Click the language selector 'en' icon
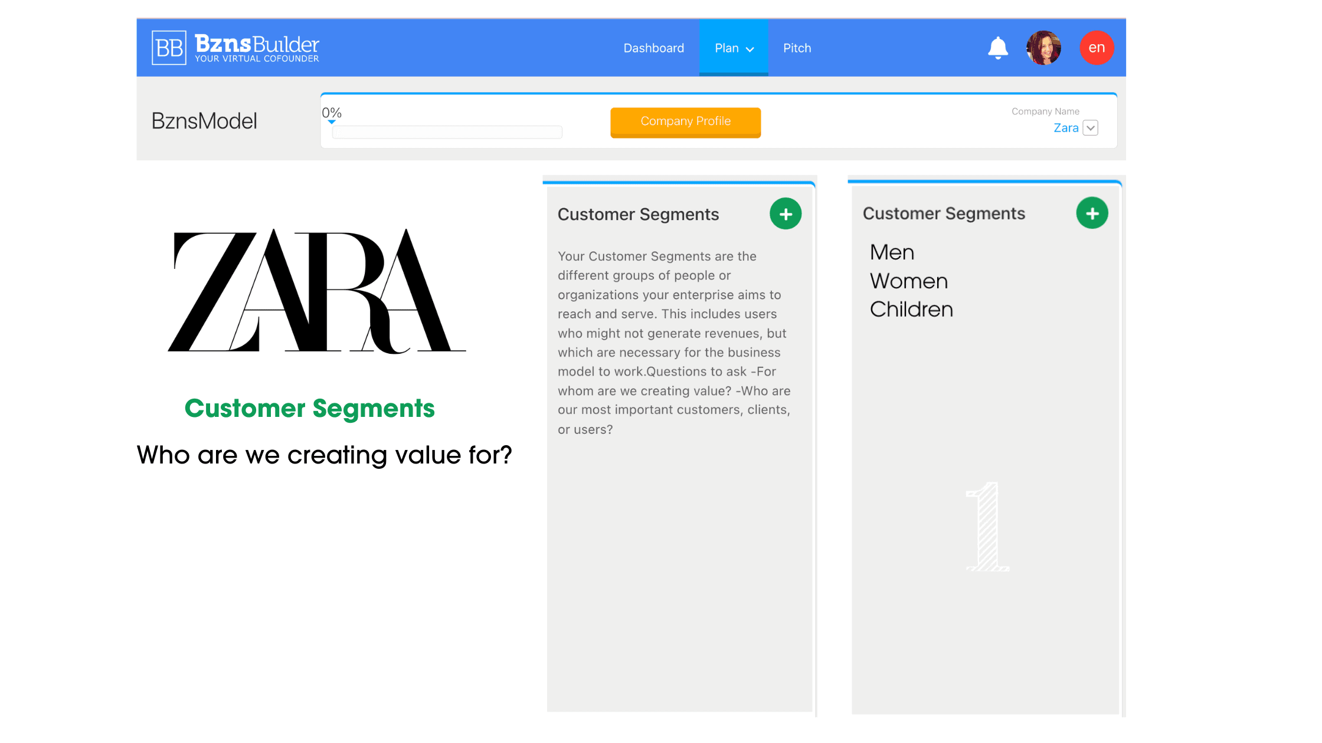Viewport: 1322px width, 743px height. pos(1096,48)
